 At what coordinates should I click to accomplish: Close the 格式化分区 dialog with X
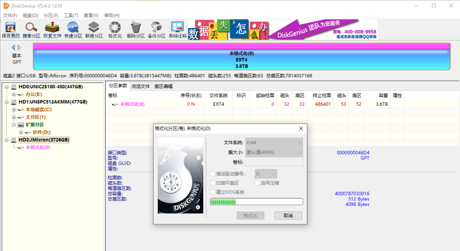click(301, 128)
